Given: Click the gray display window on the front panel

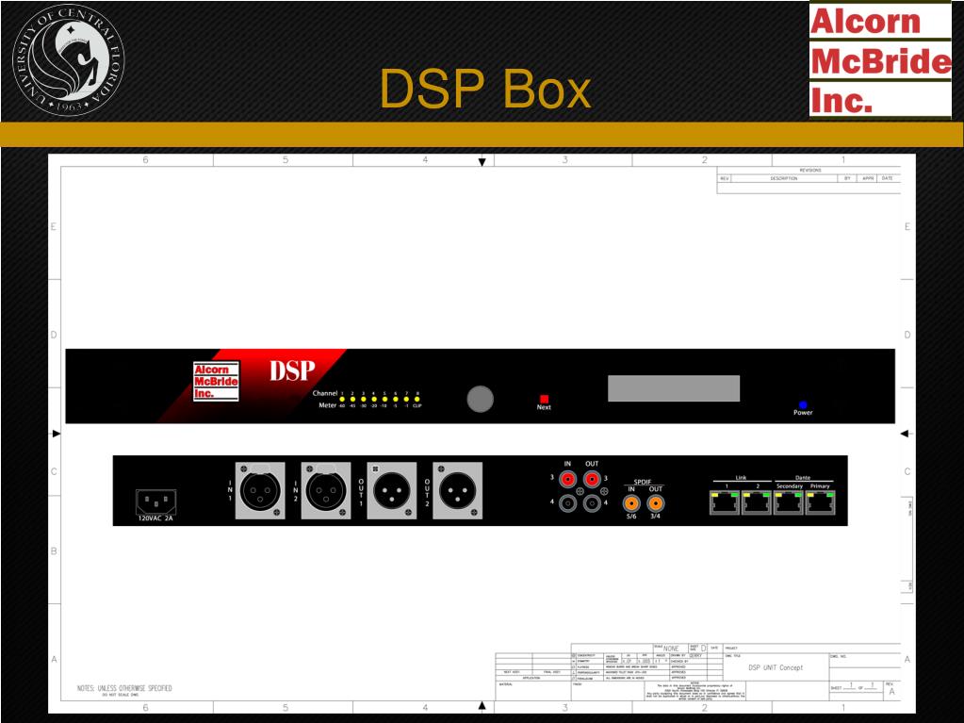Looking at the screenshot, I should [x=674, y=388].
